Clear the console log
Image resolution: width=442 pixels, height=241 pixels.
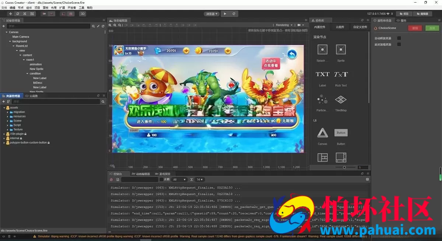111,180
